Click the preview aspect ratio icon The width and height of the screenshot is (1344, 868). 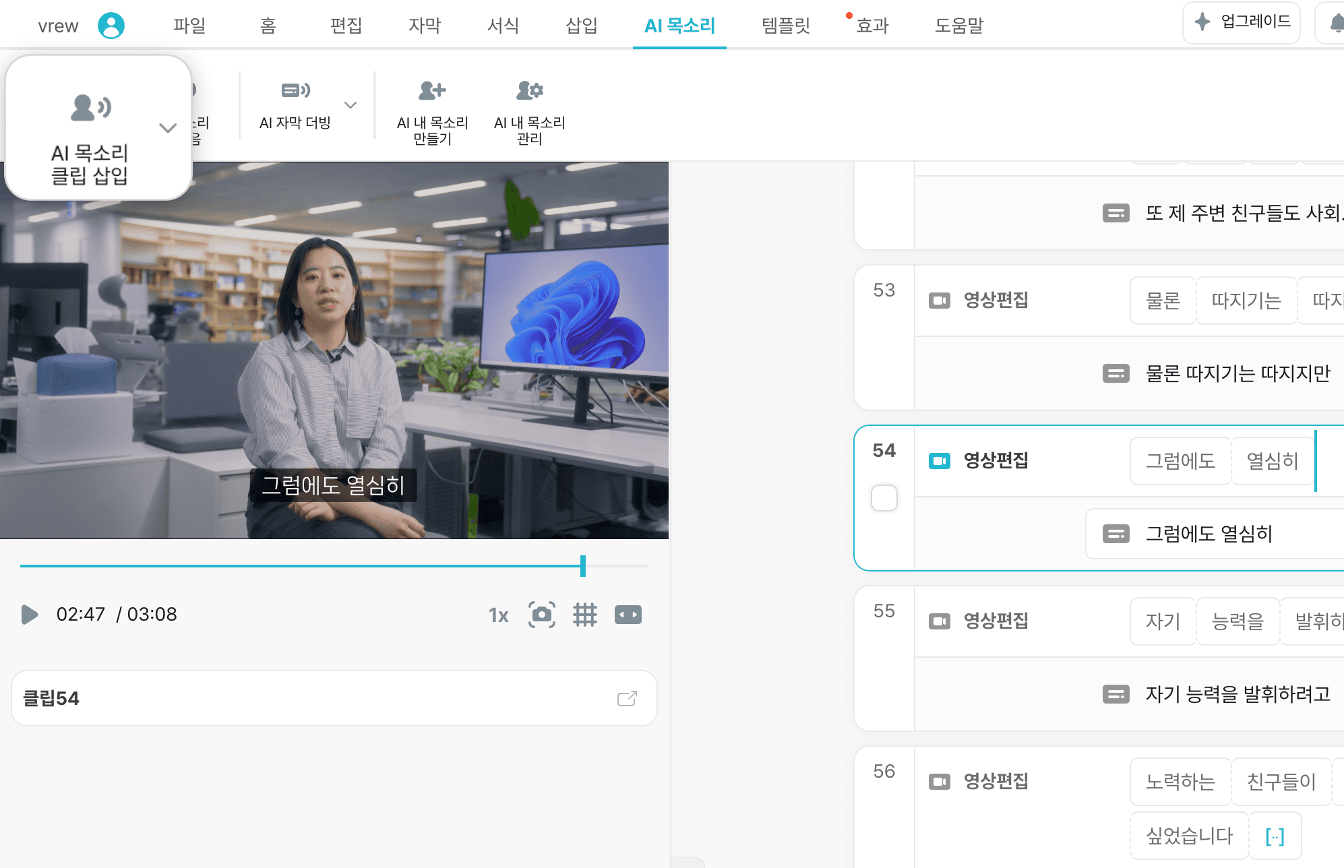pyautogui.click(x=628, y=615)
